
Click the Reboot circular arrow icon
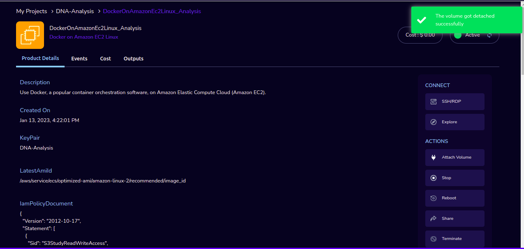click(x=434, y=198)
